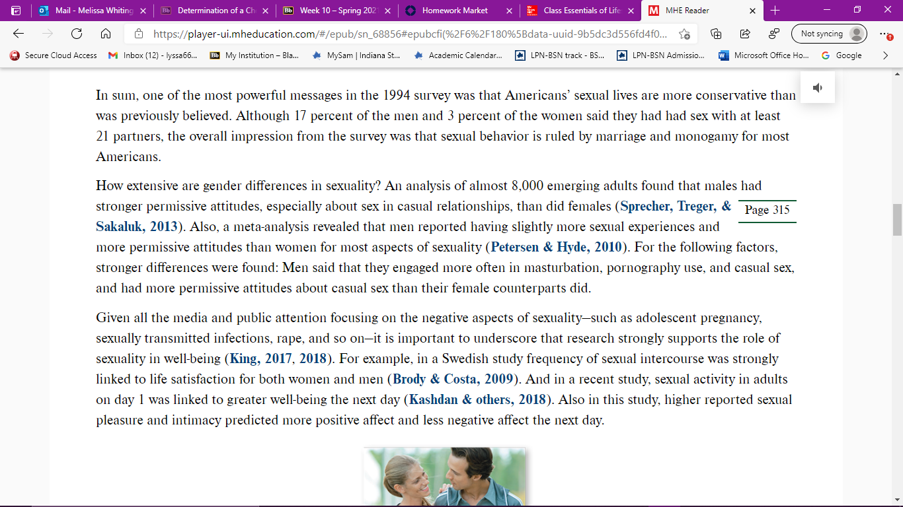903x507 pixels.
Task: Close the Mail - Melissa Whiting tab
Action: click(x=143, y=11)
